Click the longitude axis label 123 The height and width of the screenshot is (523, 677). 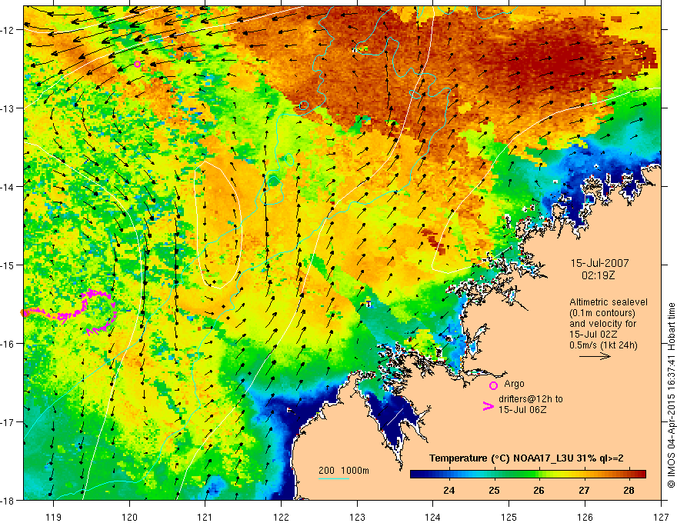tap(357, 517)
